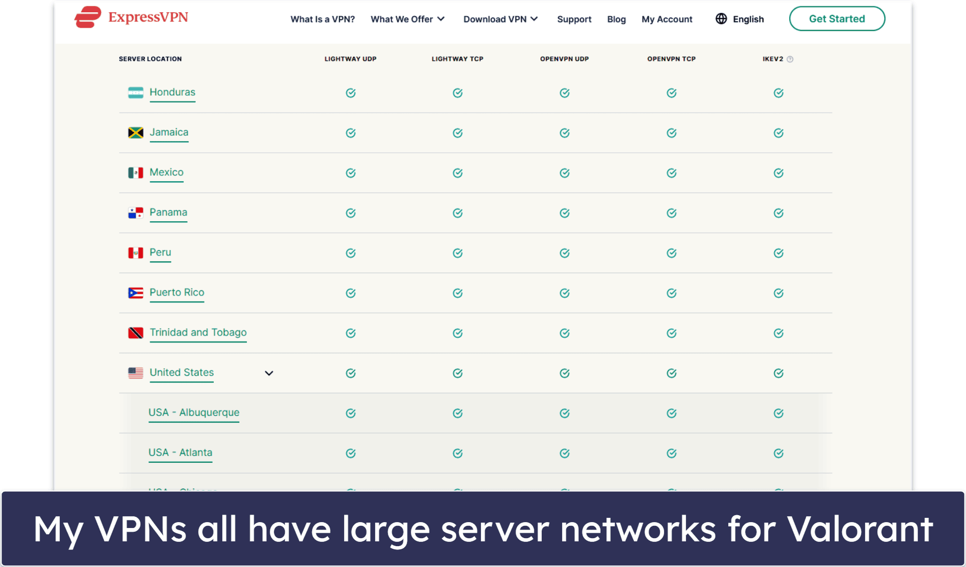Viewport: 966px width, 567px height.
Task: Expand the Download VPN menu
Action: 500,19
